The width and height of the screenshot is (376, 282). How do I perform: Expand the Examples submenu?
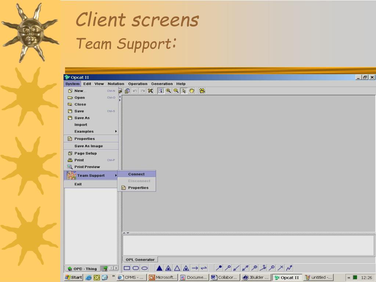(x=91, y=131)
